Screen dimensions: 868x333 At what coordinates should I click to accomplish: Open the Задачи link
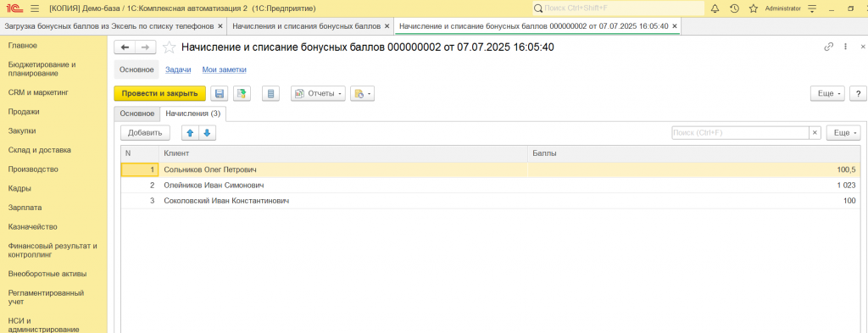click(x=178, y=69)
